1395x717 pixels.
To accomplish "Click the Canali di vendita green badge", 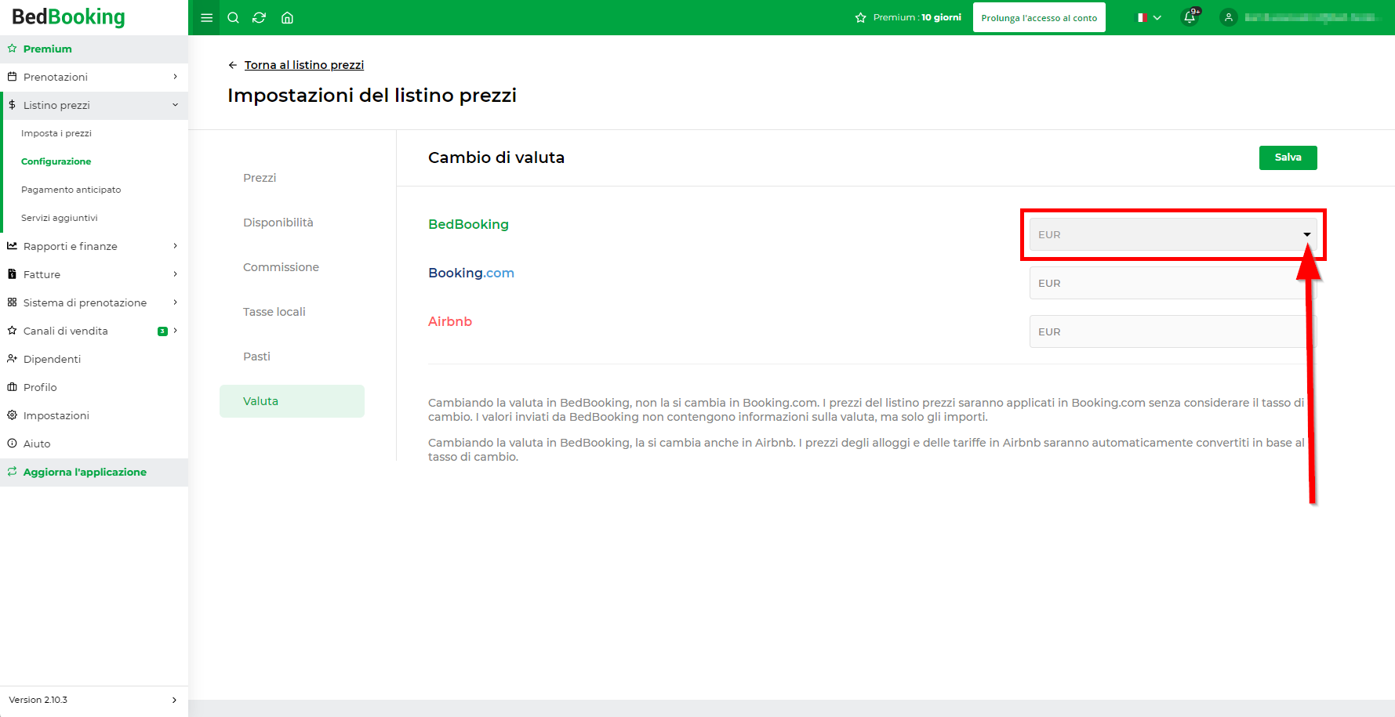I will tap(162, 331).
